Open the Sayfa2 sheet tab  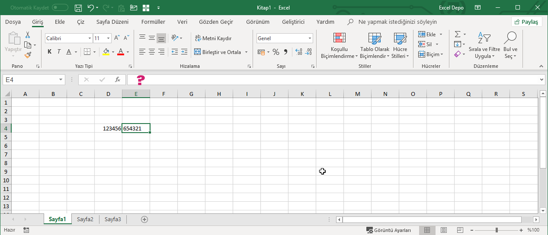pos(85,219)
